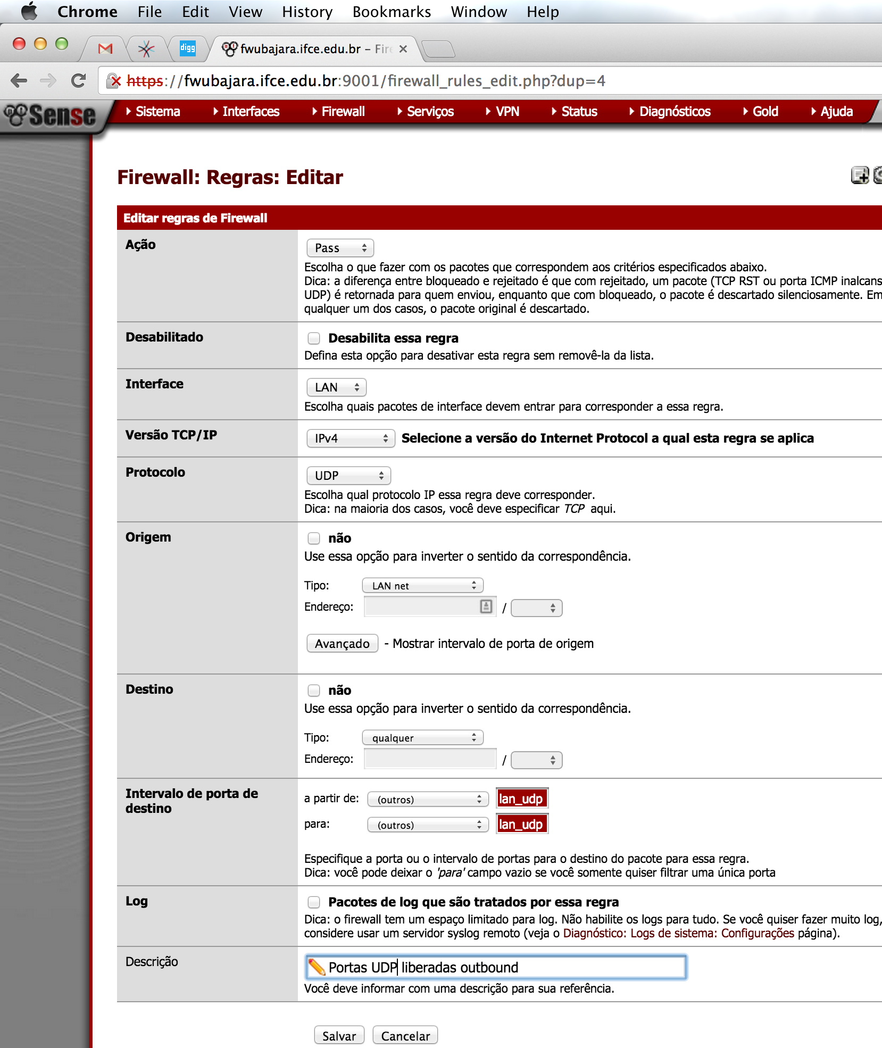Click the 'para' lan_udp field
This screenshot has width=882, height=1048.
(522, 824)
